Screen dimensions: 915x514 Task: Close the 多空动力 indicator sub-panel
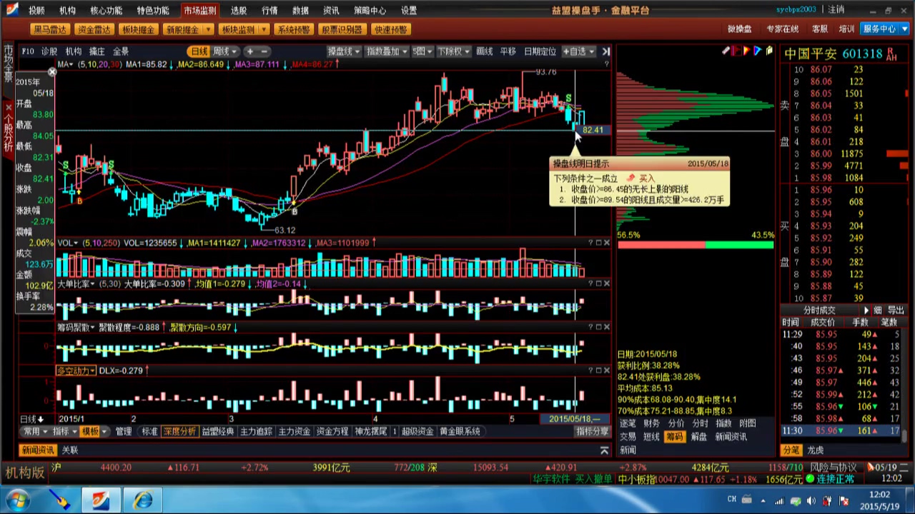[607, 371]
